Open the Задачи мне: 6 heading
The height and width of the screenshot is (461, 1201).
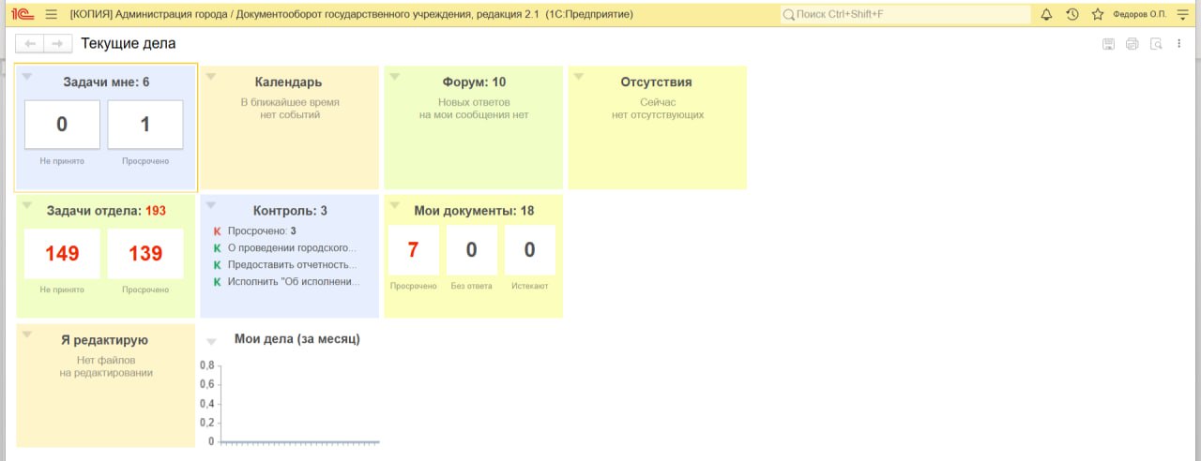(106, 82)
